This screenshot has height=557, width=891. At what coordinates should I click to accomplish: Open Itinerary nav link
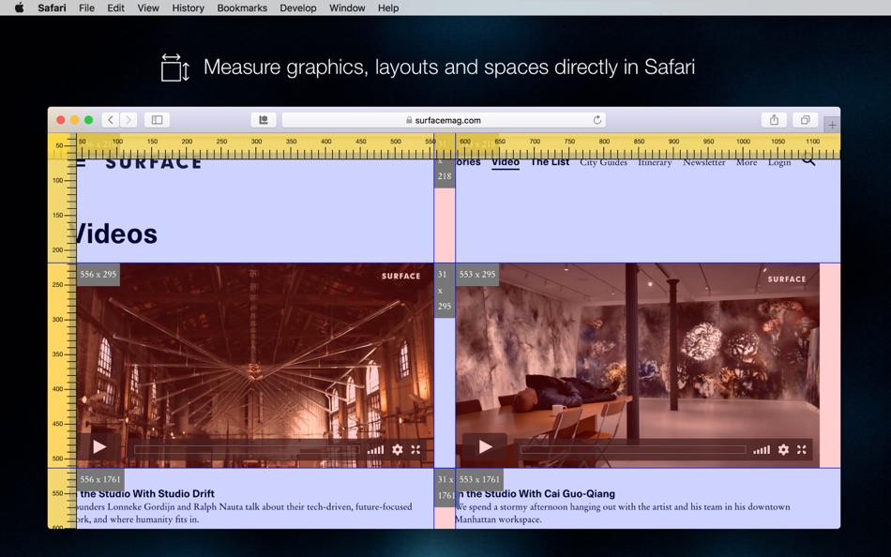coord(655,163)
